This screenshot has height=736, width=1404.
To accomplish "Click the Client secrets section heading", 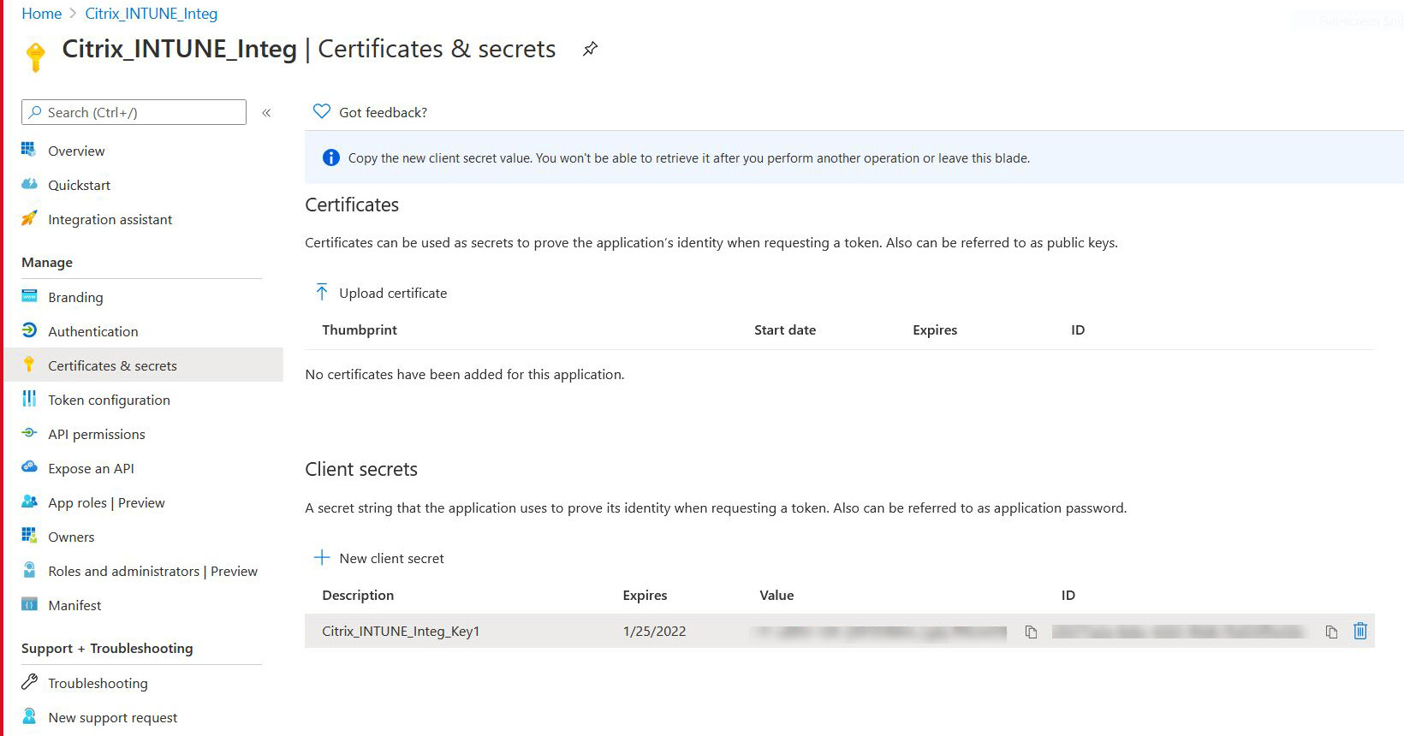I will point(361,469).
